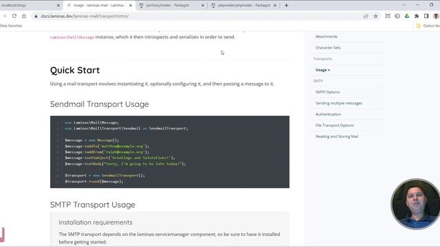Image resolution: width=440 pixels, height=247 pixels.
Task: Click the presenter webcam thumbnail
Action: click(415, 204)
